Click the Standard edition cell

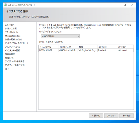click(107, 50)
